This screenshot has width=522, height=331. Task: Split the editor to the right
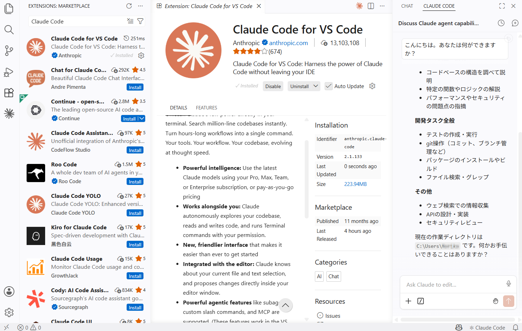[371, 6]
